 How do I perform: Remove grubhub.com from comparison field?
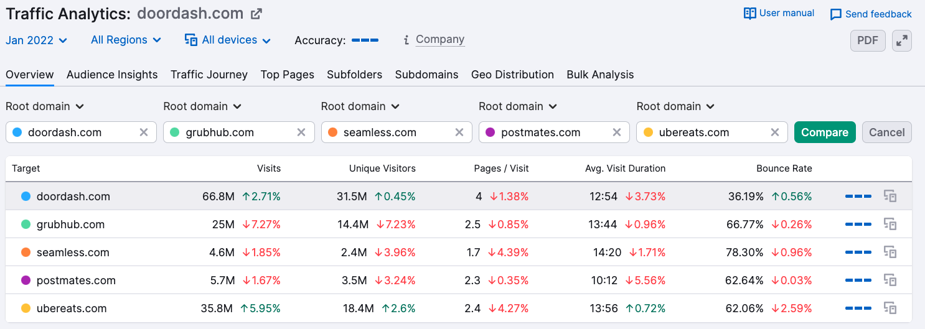[301, 132]
